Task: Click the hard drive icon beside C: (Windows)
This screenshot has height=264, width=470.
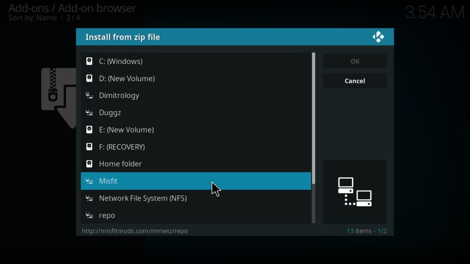Action: click(90, 61)
